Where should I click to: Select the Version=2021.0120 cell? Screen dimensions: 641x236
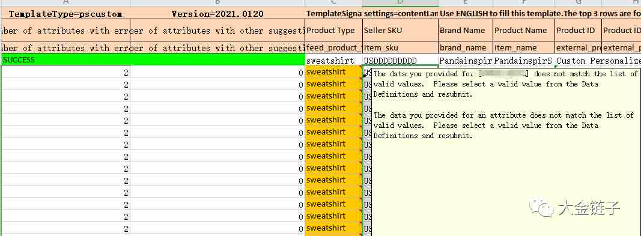217,14
